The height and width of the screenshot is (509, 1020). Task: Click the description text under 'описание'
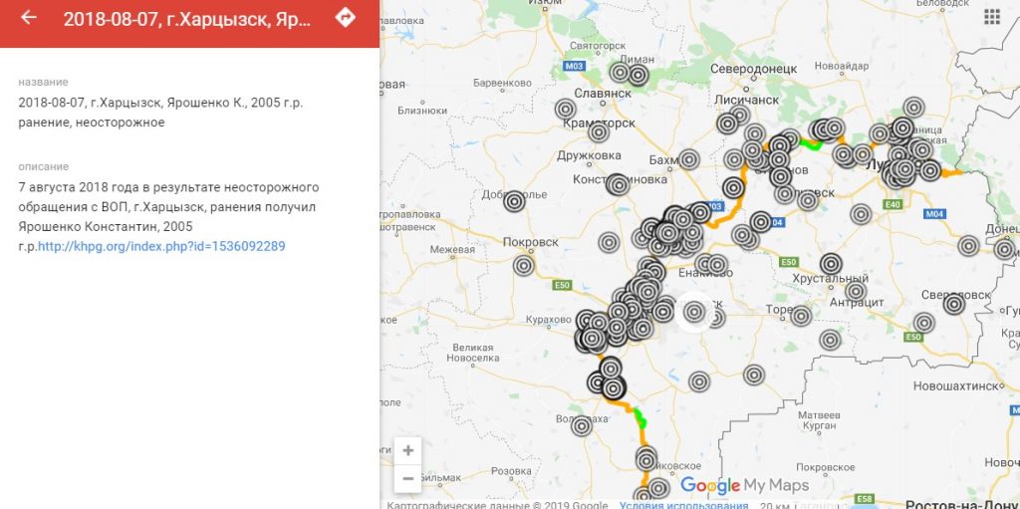pyautogui.click(x=168, y=216)
